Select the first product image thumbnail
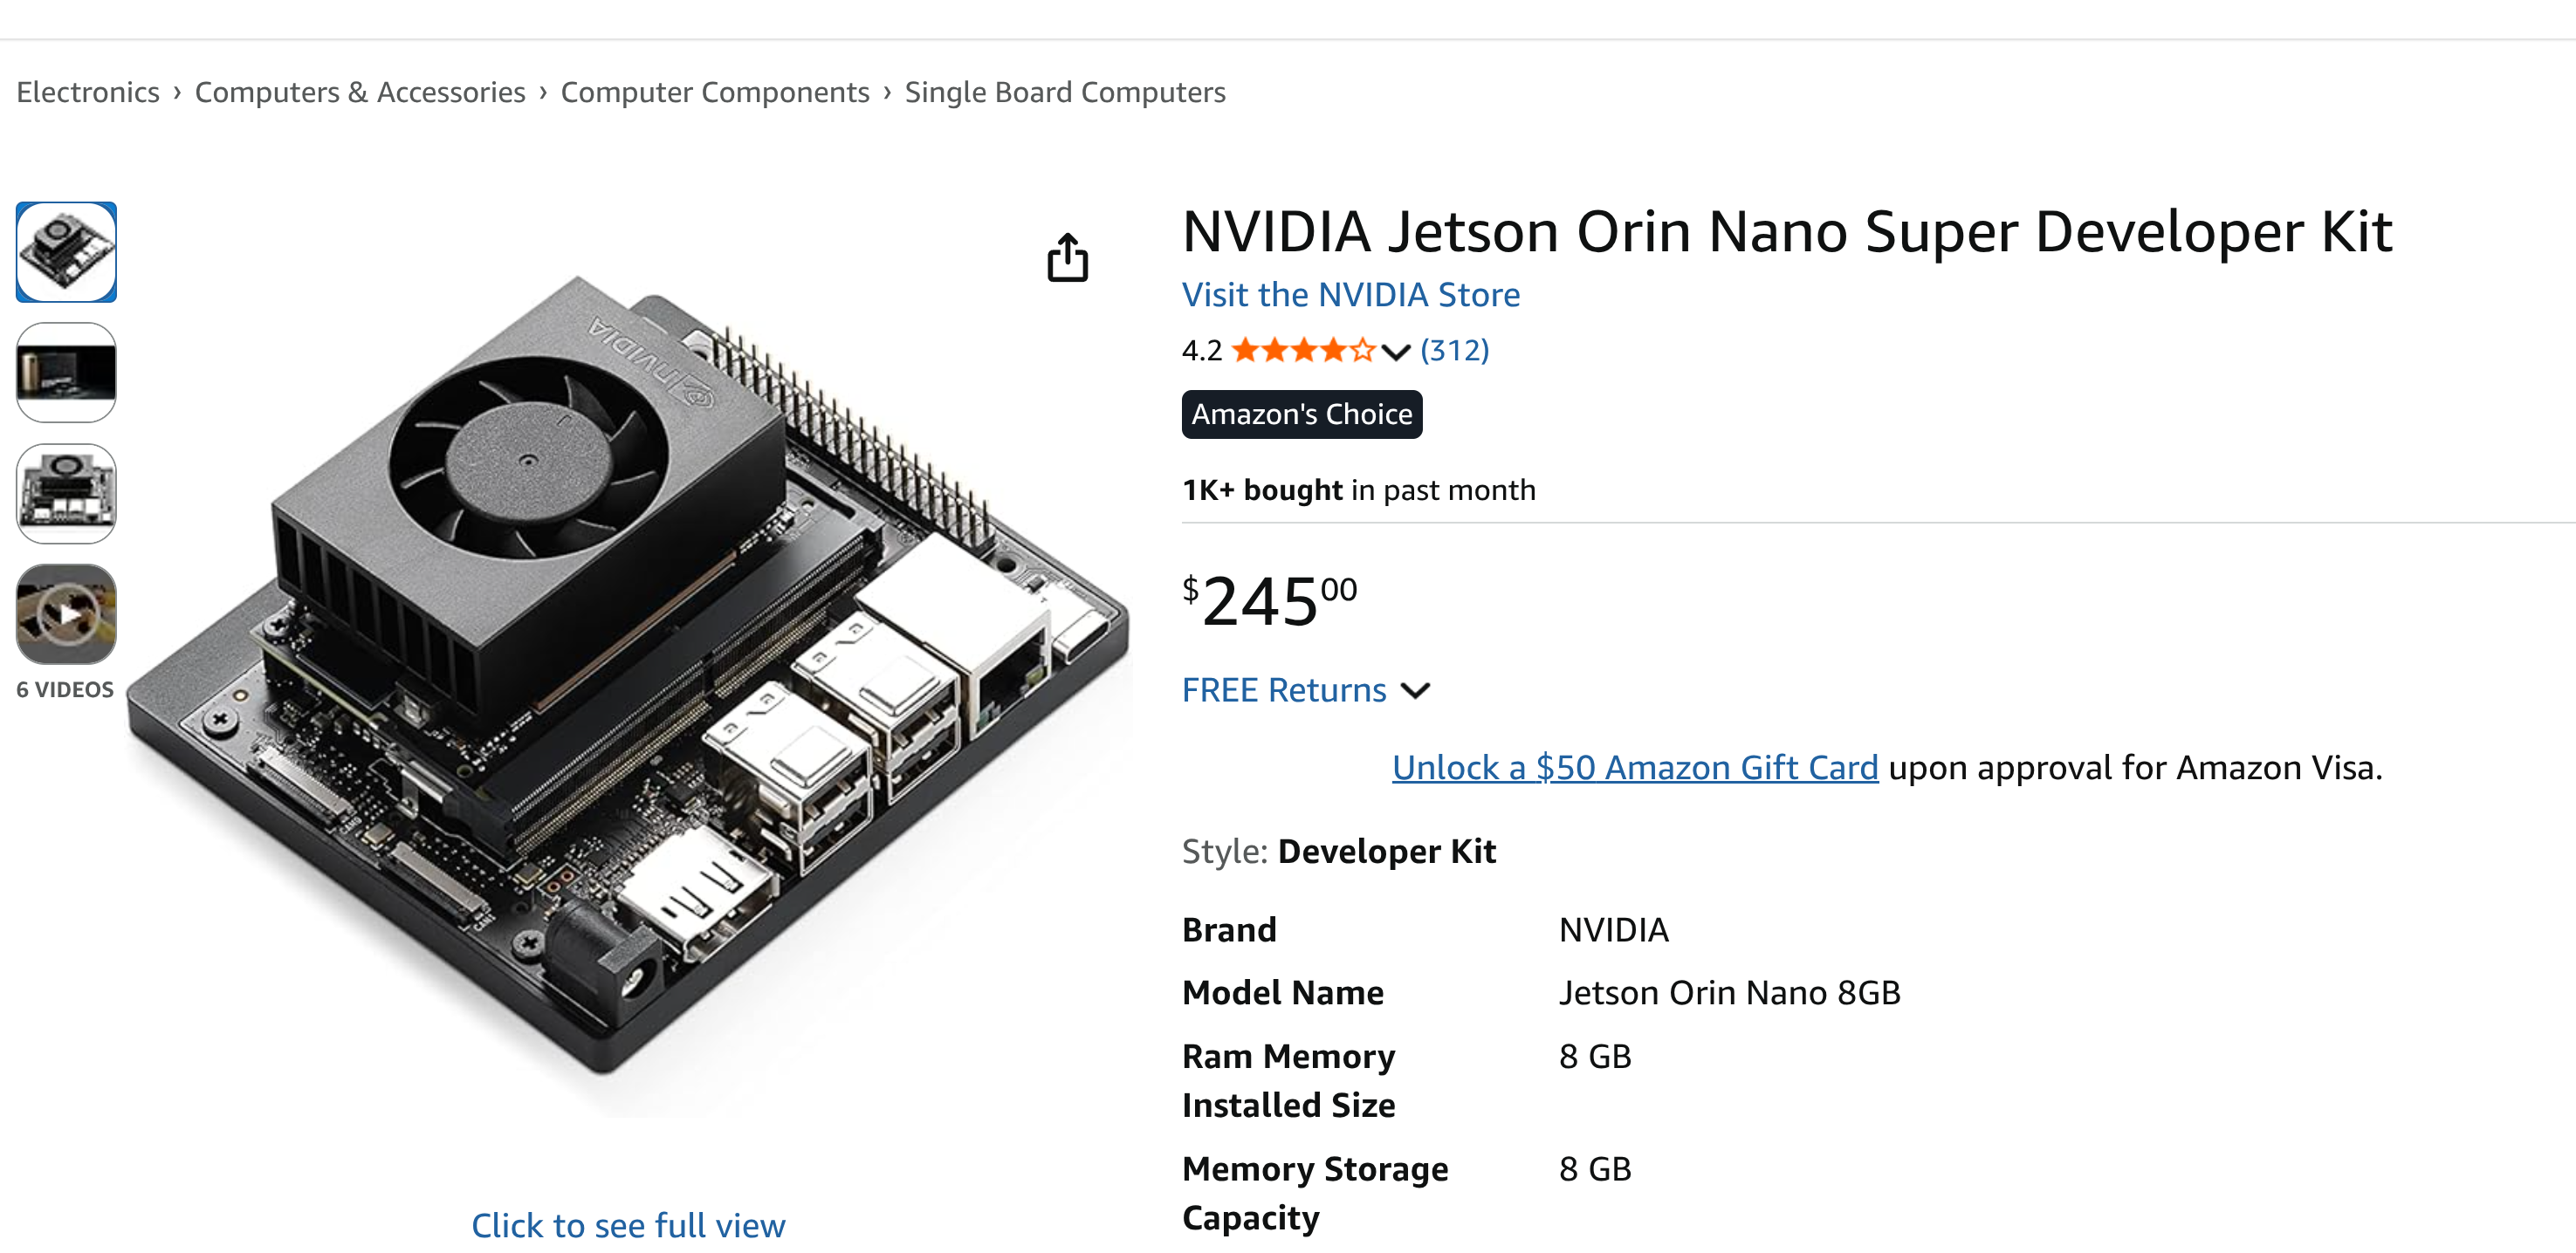The image size is (2576, 1253). pos(66,252)
